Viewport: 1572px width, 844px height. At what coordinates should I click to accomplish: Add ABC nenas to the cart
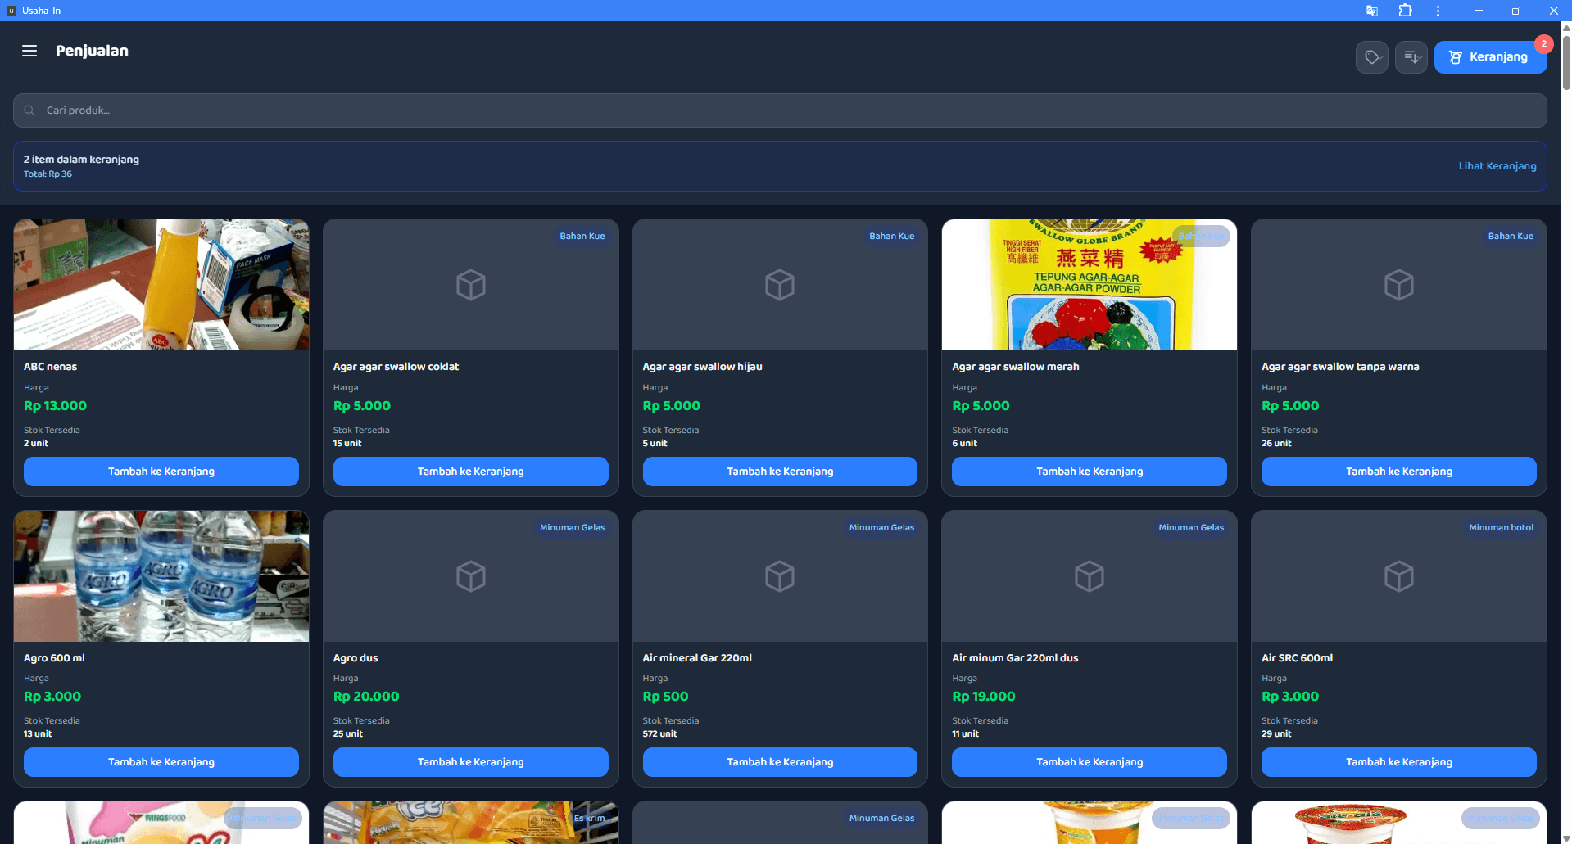coord(161,471)
